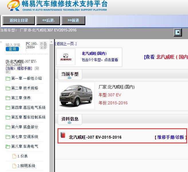Click the 车型:307 EV text

tap(110, 95)
